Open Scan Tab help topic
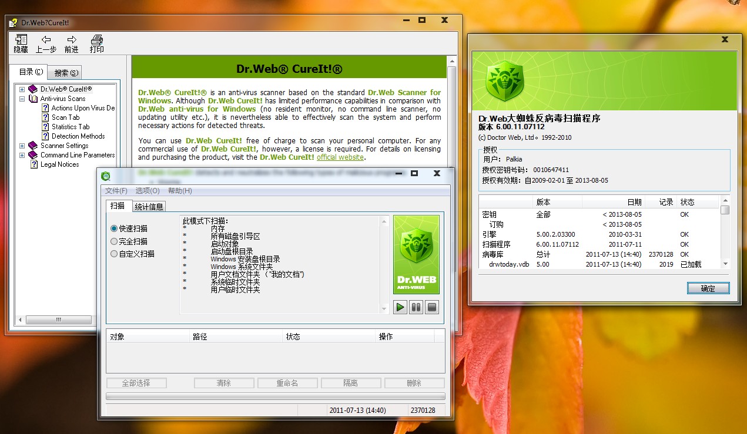 pyautogui.click(x=65, y=117)
